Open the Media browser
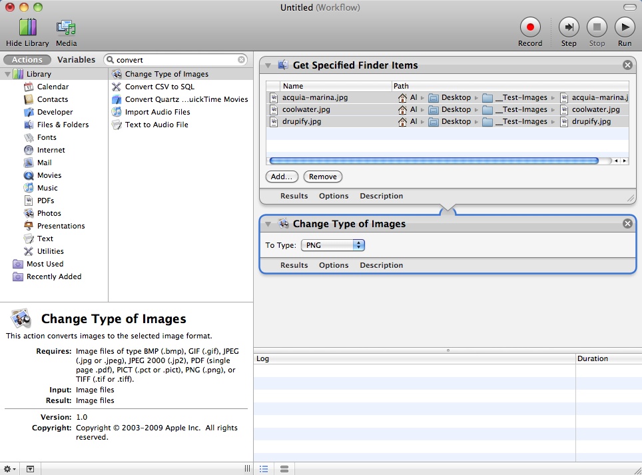 click(x=65, y=27)
